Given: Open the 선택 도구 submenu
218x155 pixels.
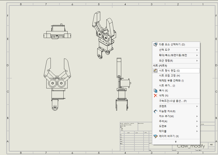Looking at the screenshot, I should pyautogui.click(x=176, y=50).
